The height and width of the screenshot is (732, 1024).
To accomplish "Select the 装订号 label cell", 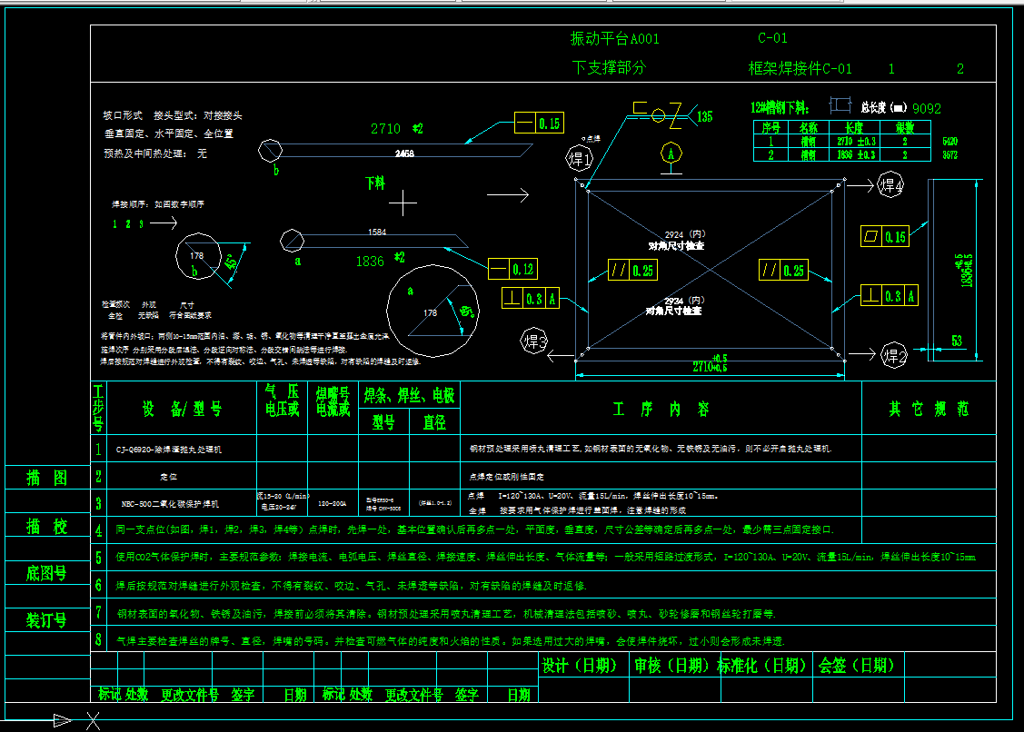I will pyautogui.click(x=47, y=620).
